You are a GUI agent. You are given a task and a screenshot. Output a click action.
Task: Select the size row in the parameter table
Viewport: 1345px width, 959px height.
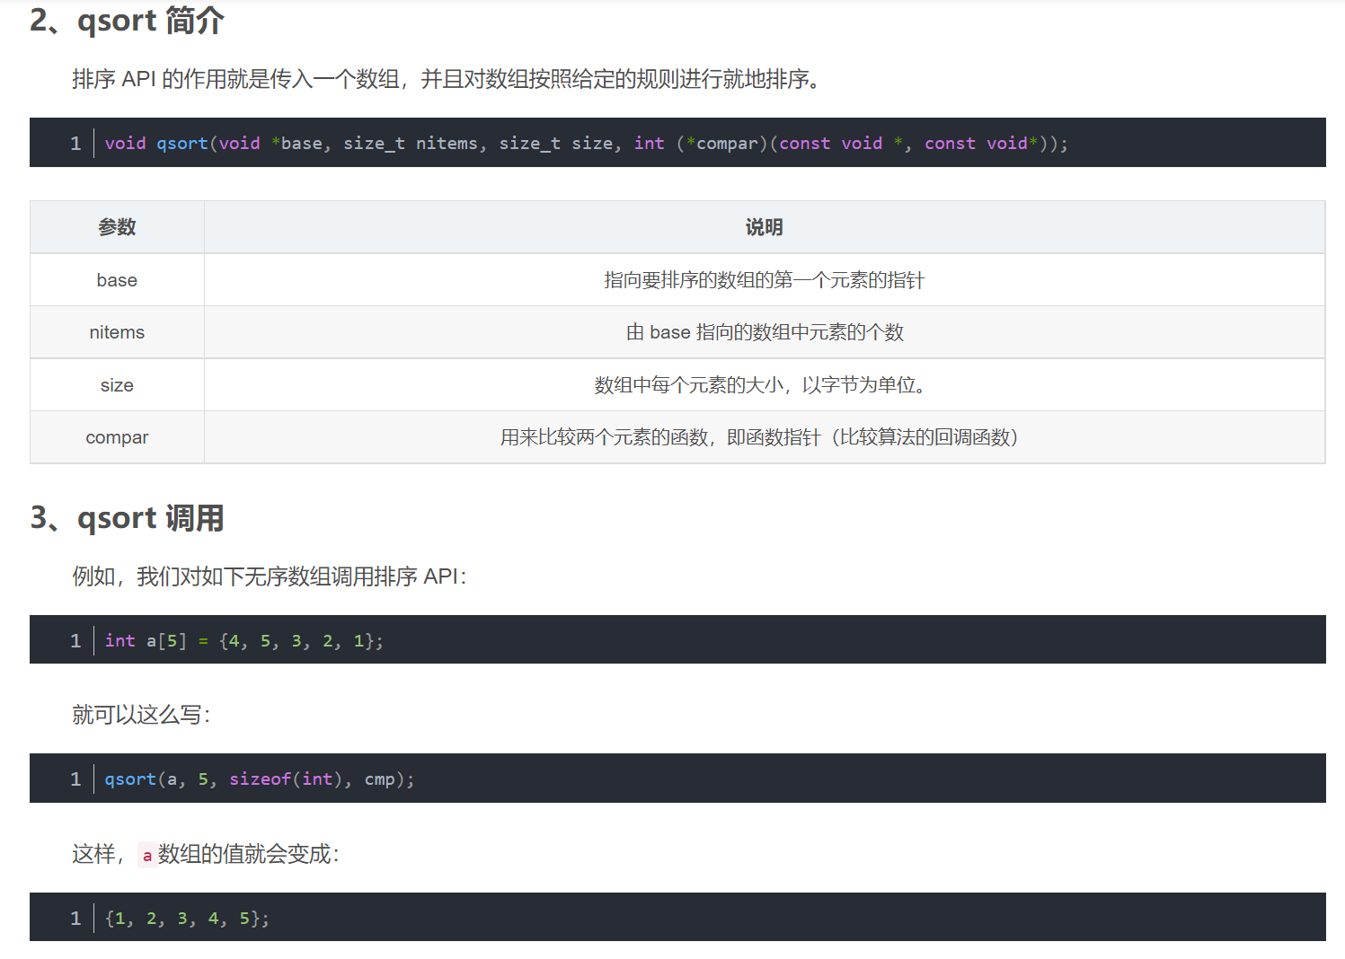[x=116, y=384]
